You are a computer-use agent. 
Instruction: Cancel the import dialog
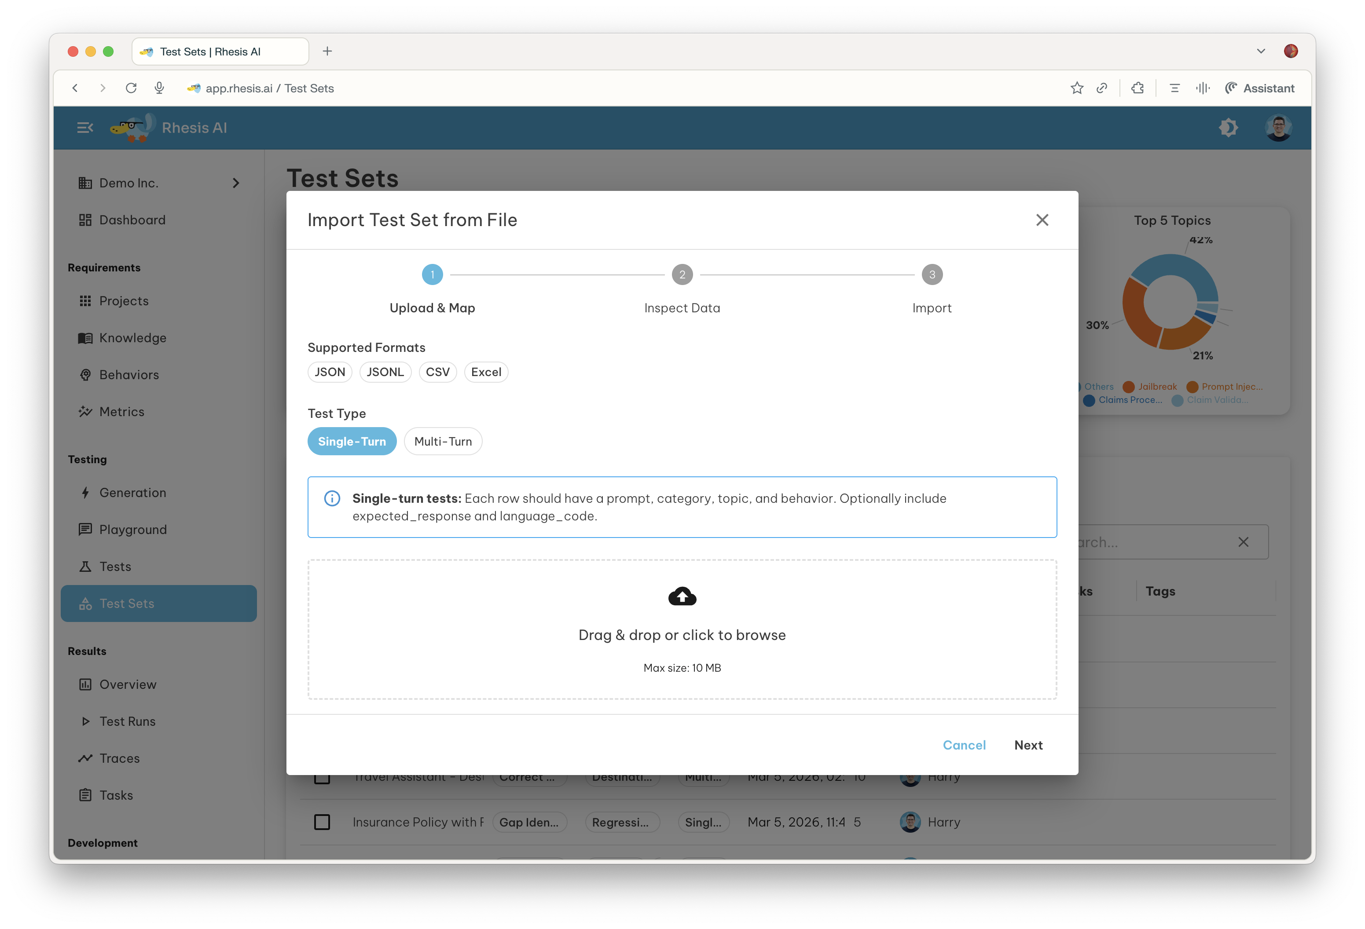pyautogui.click(x=964, y=745)
